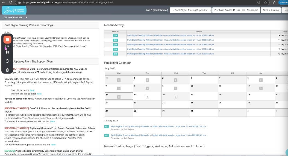Select the July 17 calendar cell
Screen dimensions: 288x156
coord(204,96)
